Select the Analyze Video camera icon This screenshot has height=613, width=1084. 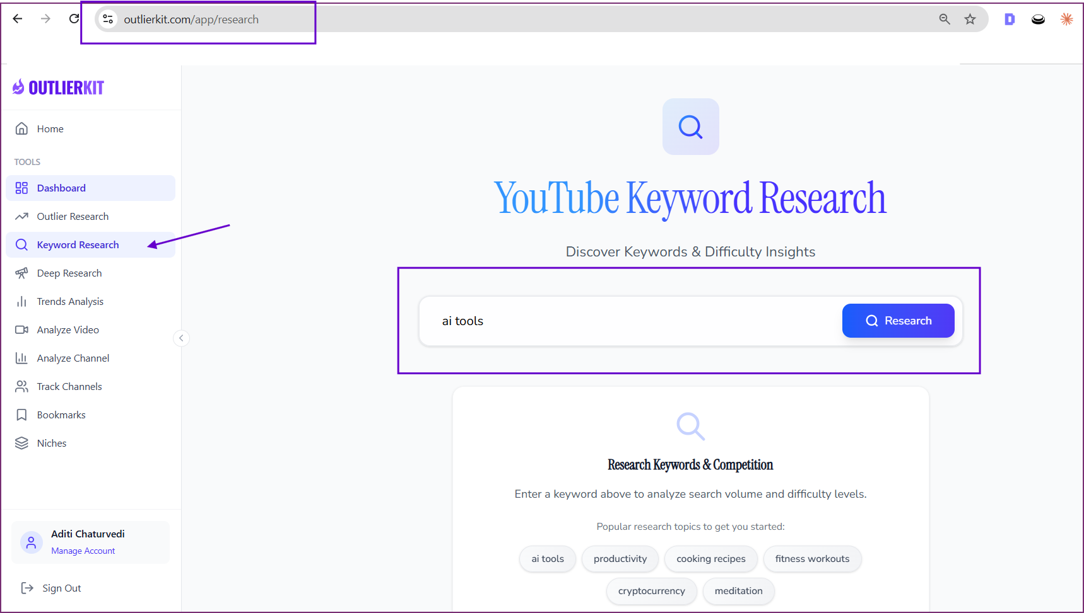tap(22, 329)
